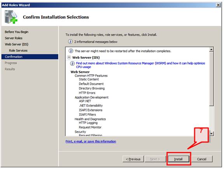Screen dimensions: 224x169
Task: Click 'Directory Browsing' entry
Action: [x=92, y=88]
